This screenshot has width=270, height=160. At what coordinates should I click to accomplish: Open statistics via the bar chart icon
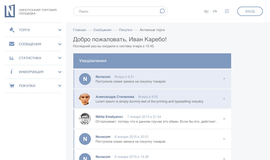(x=11, y=58)
